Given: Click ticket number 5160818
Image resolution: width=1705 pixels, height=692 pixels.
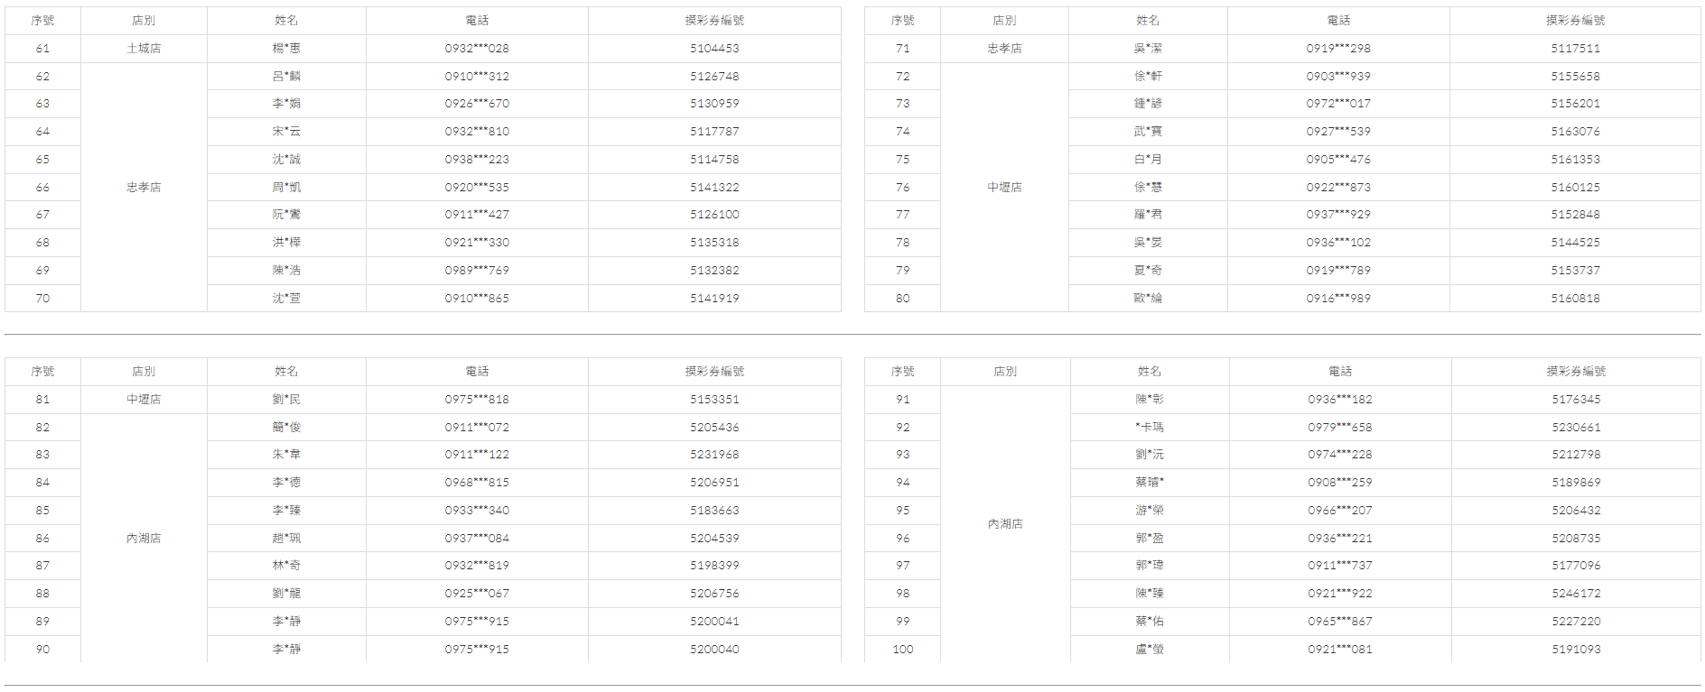Looking at the screenshot, I should [1575, 299].
